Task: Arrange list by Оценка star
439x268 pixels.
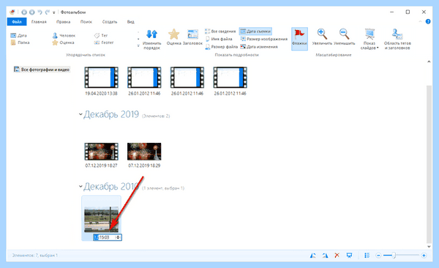Action: (63, 42)
